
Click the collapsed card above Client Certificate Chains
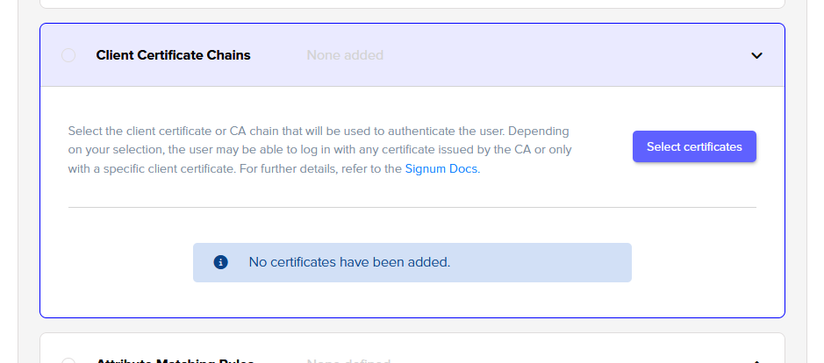point(412,4)
